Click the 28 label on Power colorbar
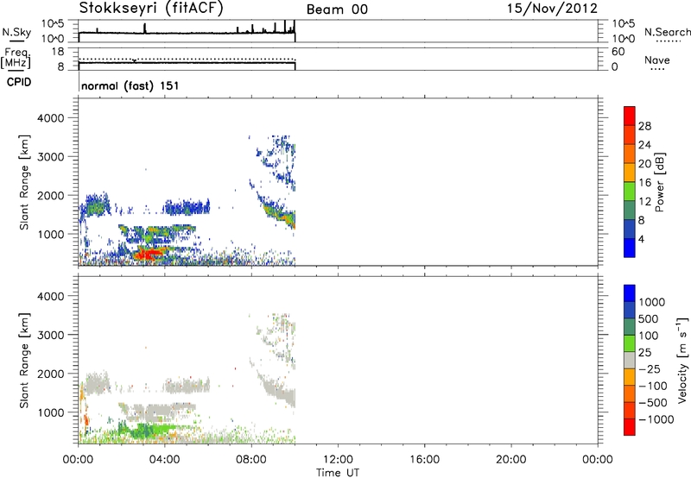Viewport: 691px width, 478px height. pyautogui.click(x=644, y=126)
